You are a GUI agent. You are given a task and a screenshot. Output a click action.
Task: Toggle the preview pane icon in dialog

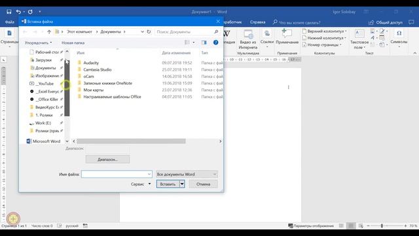click(204, 43)
